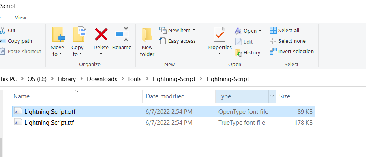Click the Select all icon

273,30
